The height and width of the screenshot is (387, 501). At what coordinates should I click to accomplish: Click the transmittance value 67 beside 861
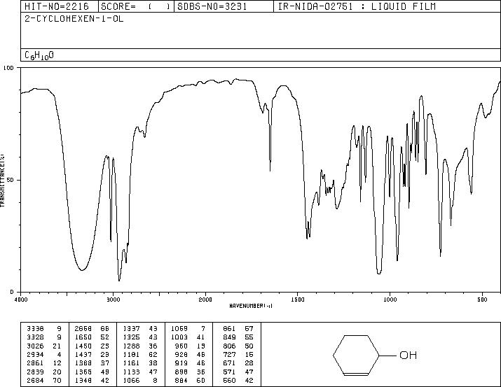coord(249,329)
